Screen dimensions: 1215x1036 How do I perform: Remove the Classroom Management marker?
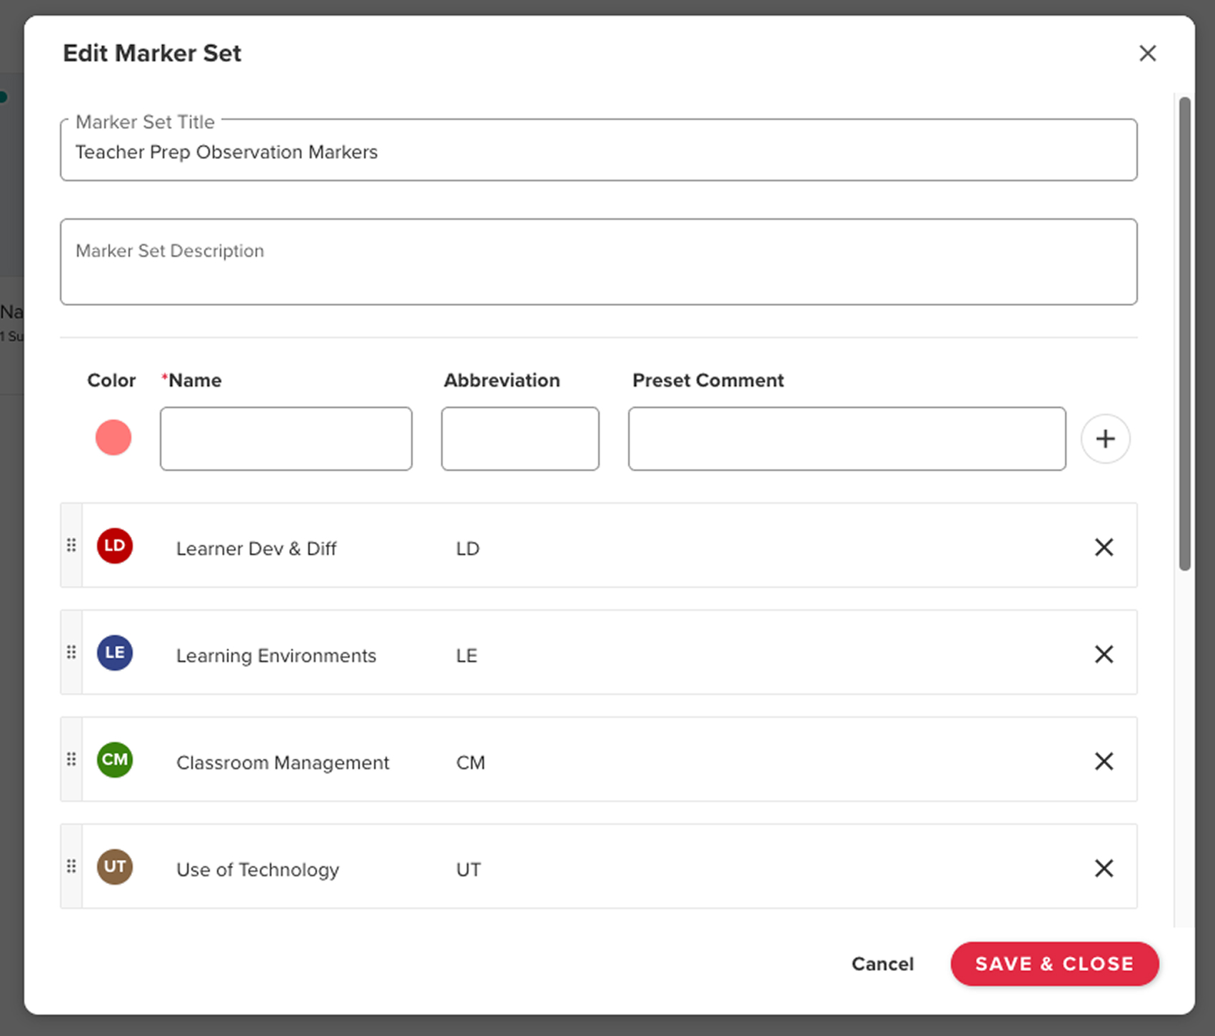(x=1104, y=761)
